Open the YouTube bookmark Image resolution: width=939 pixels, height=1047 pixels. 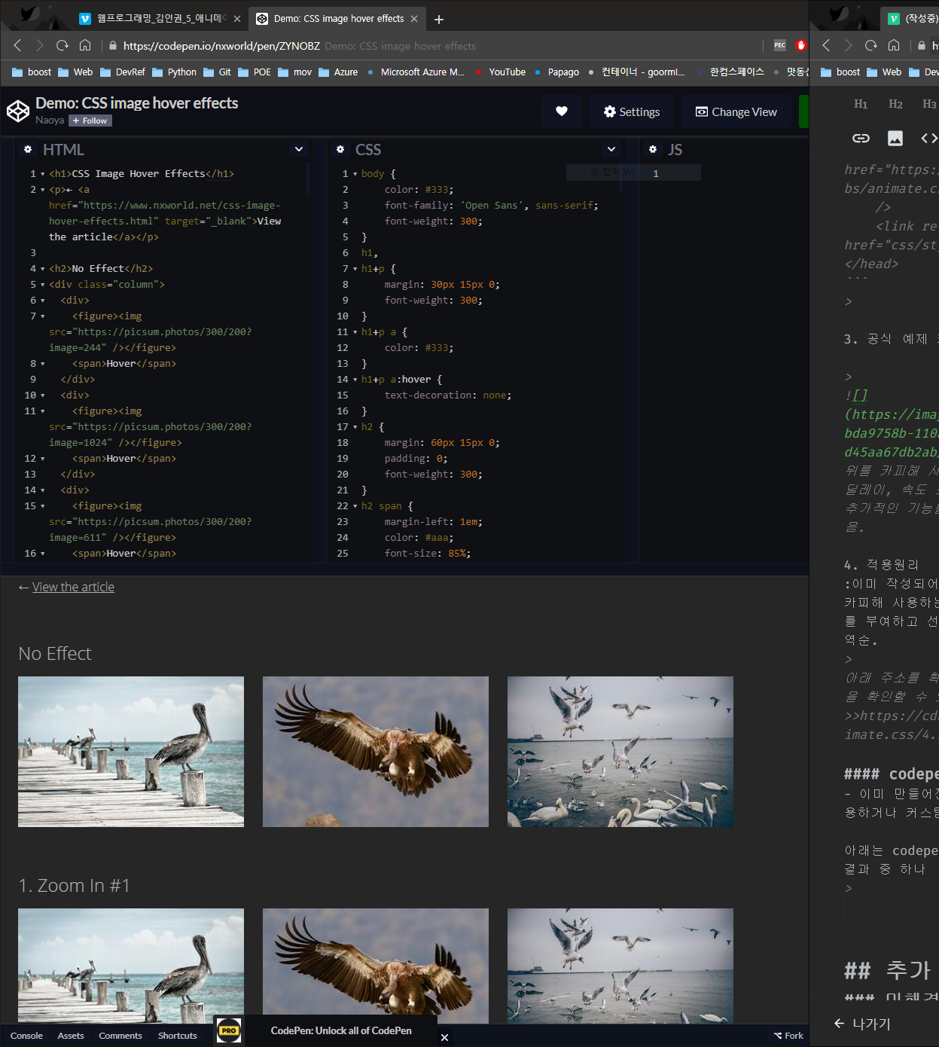pos(507,72)
